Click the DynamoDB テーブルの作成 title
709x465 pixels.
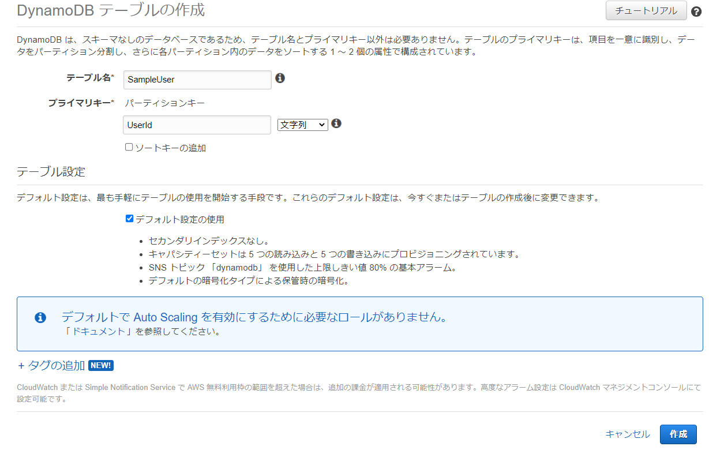pyautogui.click(x=111, y=10)
